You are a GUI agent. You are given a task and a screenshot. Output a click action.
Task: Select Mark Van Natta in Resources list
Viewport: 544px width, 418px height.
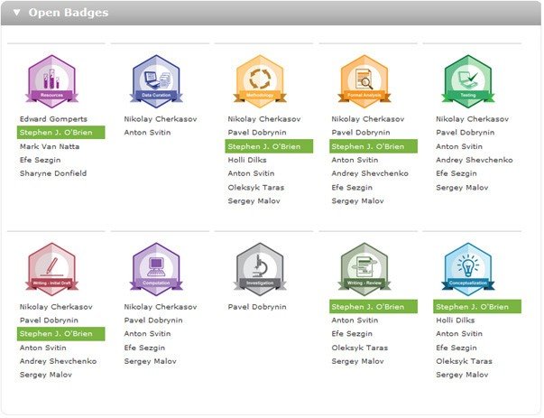(x=51, y=146)
